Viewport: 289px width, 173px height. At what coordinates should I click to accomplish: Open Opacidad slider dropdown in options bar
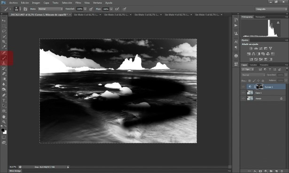click(85, 9)
